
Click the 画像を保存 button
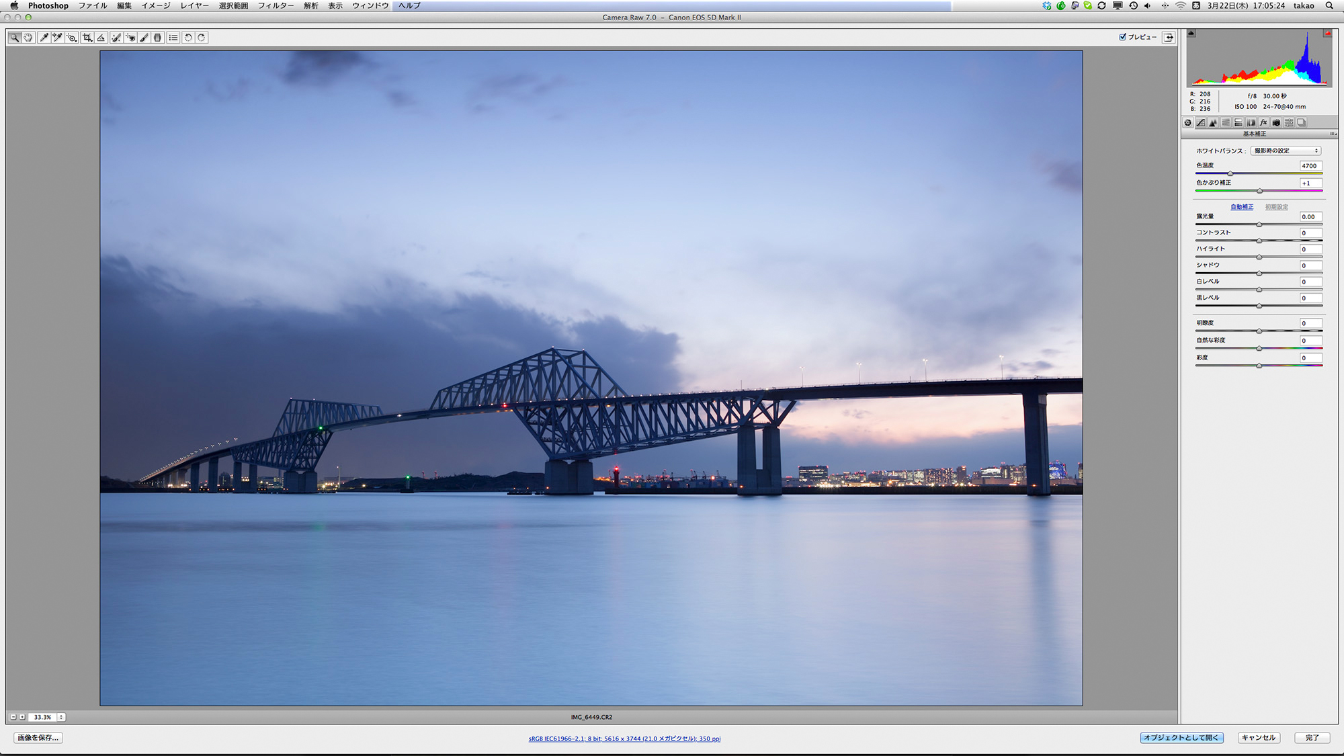[x=38, y=738]
